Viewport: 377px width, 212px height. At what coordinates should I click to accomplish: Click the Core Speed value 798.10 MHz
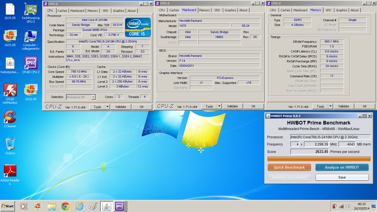79,71
